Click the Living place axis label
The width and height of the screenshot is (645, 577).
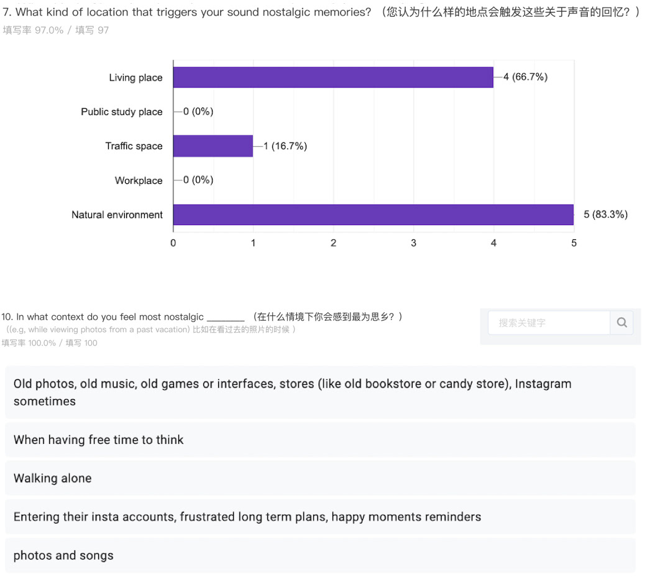(x=135, y=77)
